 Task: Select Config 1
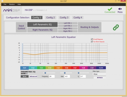coord(37,18)
